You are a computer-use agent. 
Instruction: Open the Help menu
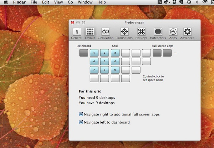102,2
